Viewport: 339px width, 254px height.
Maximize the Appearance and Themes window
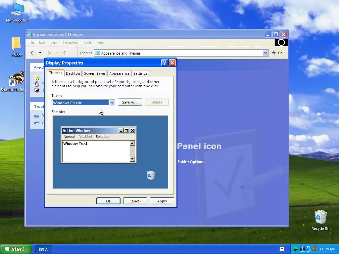point(276,34)
